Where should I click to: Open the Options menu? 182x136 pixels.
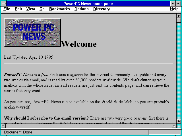(x=82, y=9)
